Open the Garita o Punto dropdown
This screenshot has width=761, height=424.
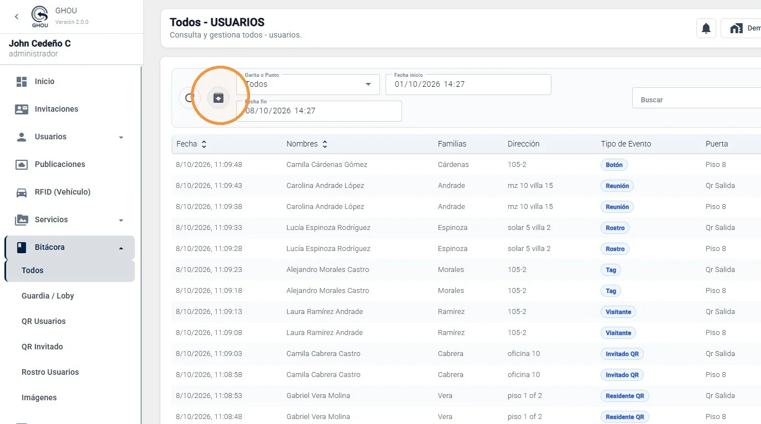308,85
